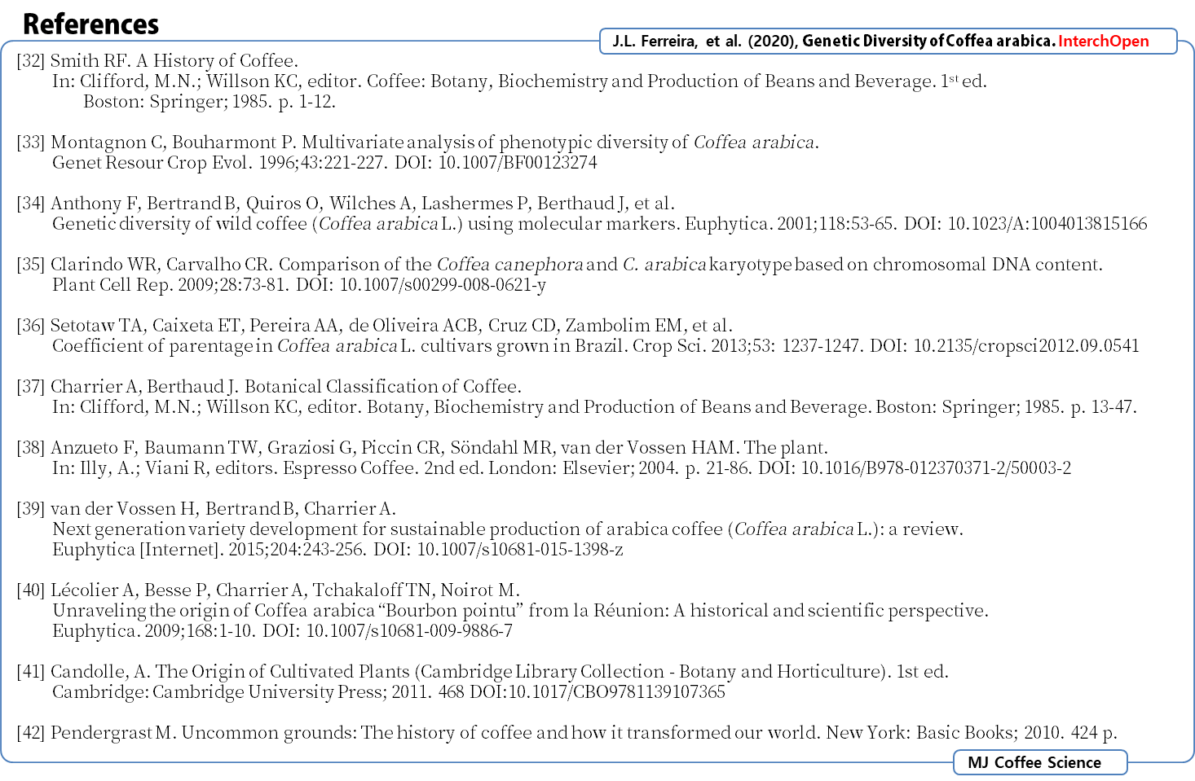Image resolution: width=1195 pixels, height=781 pixels.
Task: Click the Ferreira et al. citation box
Action: [889, 41]
